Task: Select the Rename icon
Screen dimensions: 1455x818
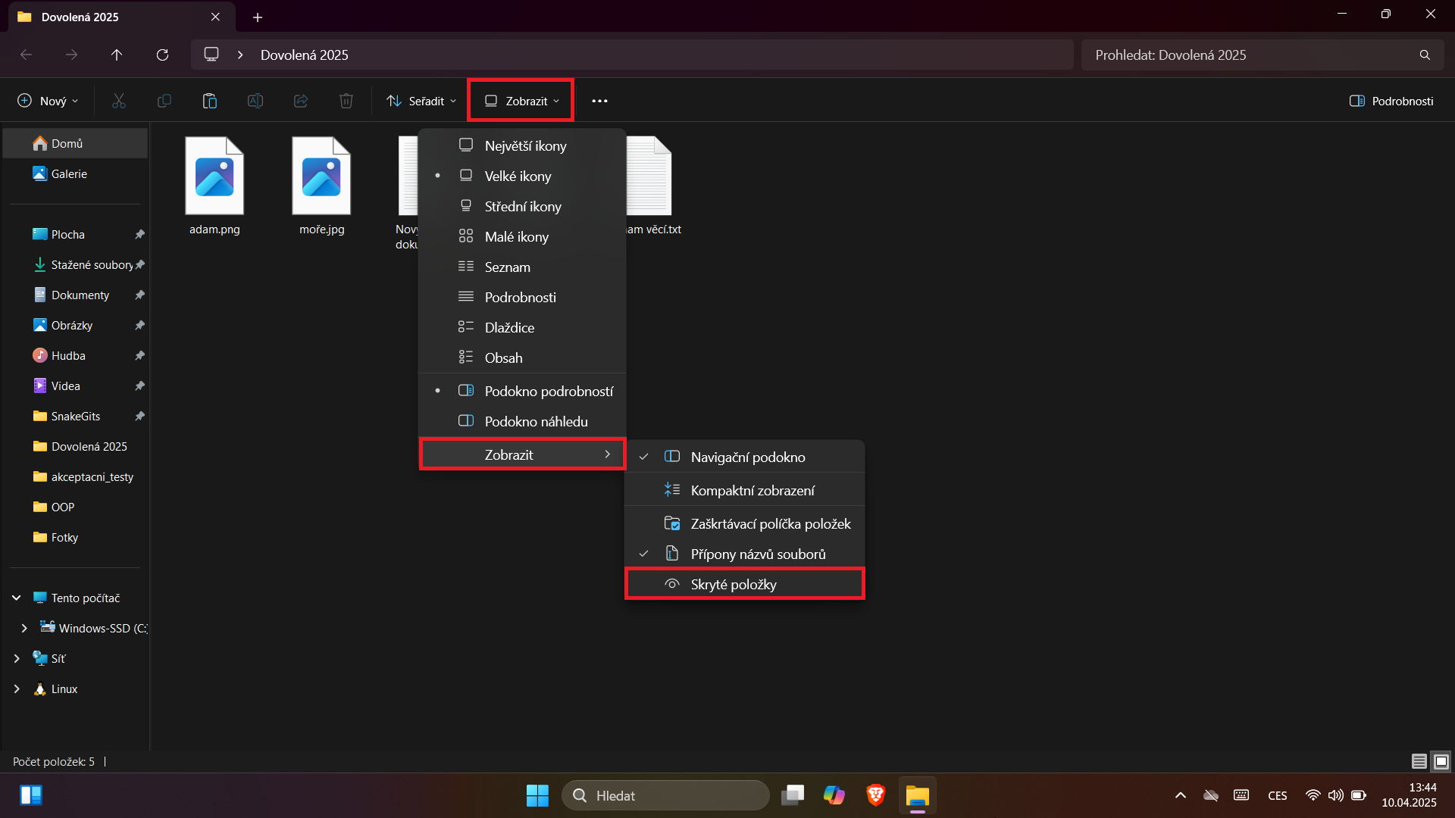Action: 255,100
